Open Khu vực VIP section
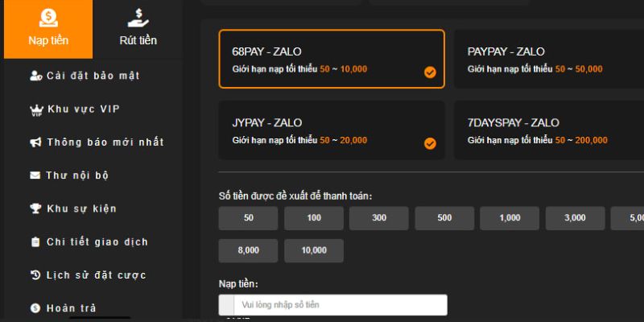The image size is (644, 322). [x=84, y=109]
